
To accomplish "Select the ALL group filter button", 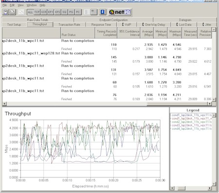I will (30, 12).
